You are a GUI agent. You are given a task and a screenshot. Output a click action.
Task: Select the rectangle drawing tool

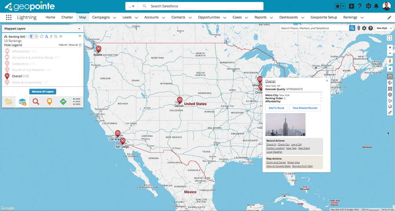(x=390, y=89)
